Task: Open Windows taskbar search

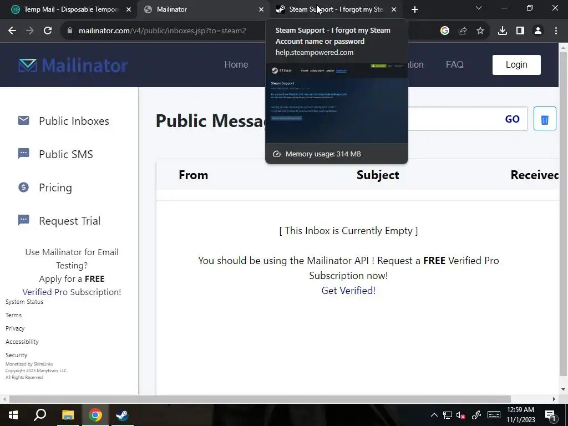Action: (x=40, y=415)
